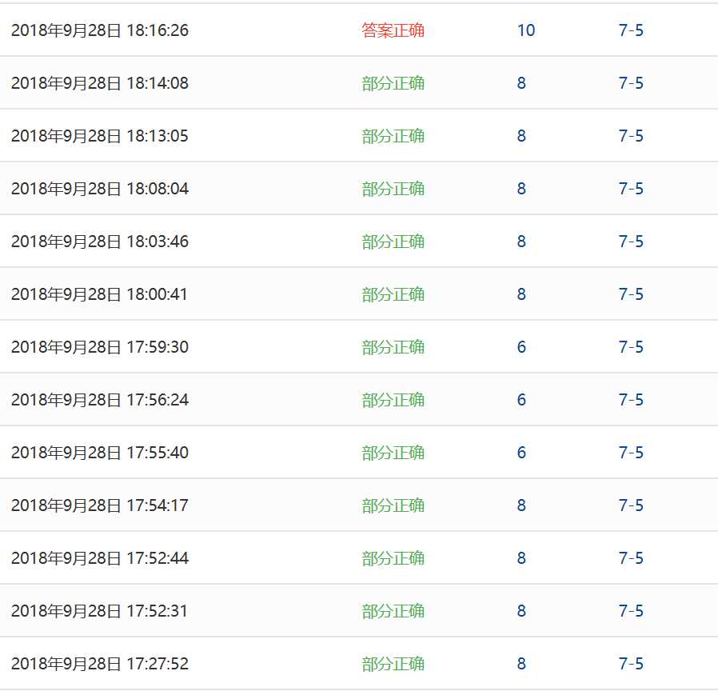Open problem 7-5 in the 18:14:08 row
The height and width of the screenshot is (691, 718).
pos(631,83)
